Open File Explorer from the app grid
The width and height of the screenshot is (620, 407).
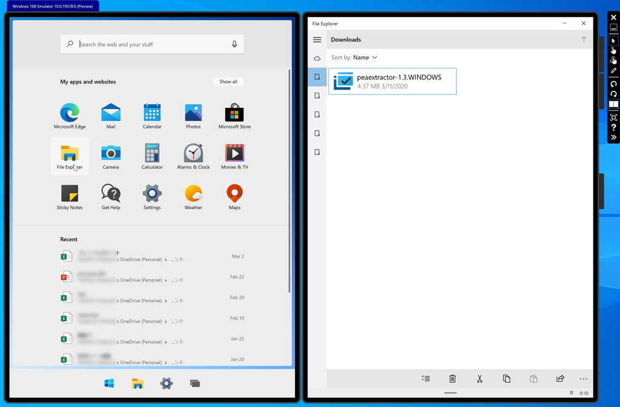pos(70,156)
